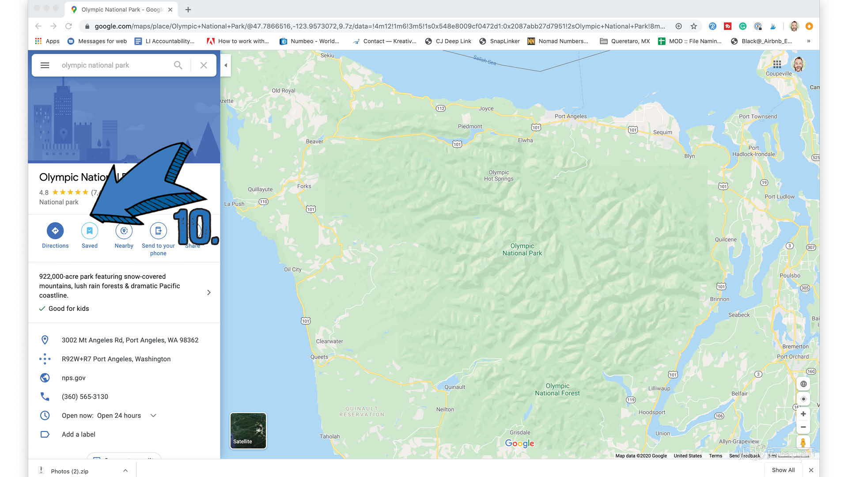The height and width of the screenshot is (477, 848).
Task: Open MOD :: File Naming bookmark
Action: click(x=690, y=41)
